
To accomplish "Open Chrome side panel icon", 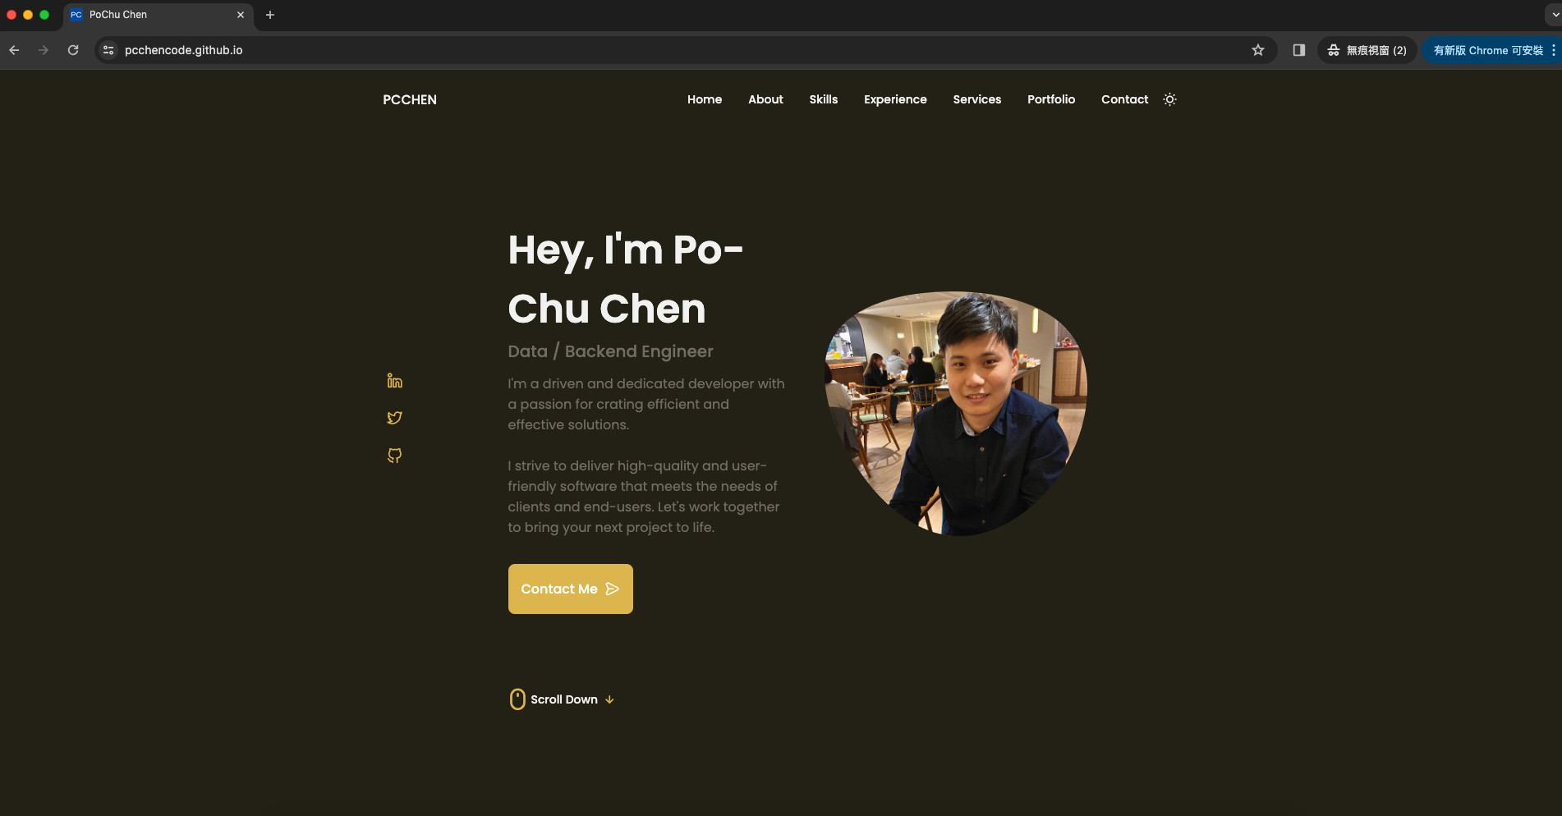I will [x=1299, y=50].
